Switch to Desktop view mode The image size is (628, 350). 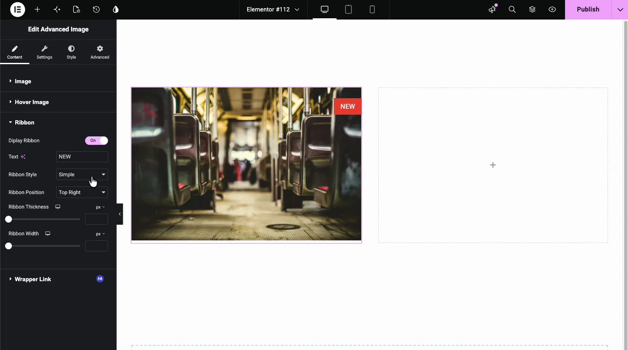tap(325, 9)
